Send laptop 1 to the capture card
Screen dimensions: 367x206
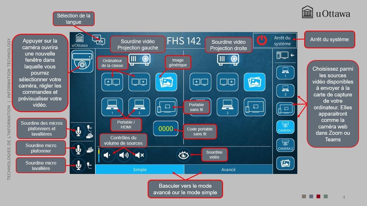point(285,73)
